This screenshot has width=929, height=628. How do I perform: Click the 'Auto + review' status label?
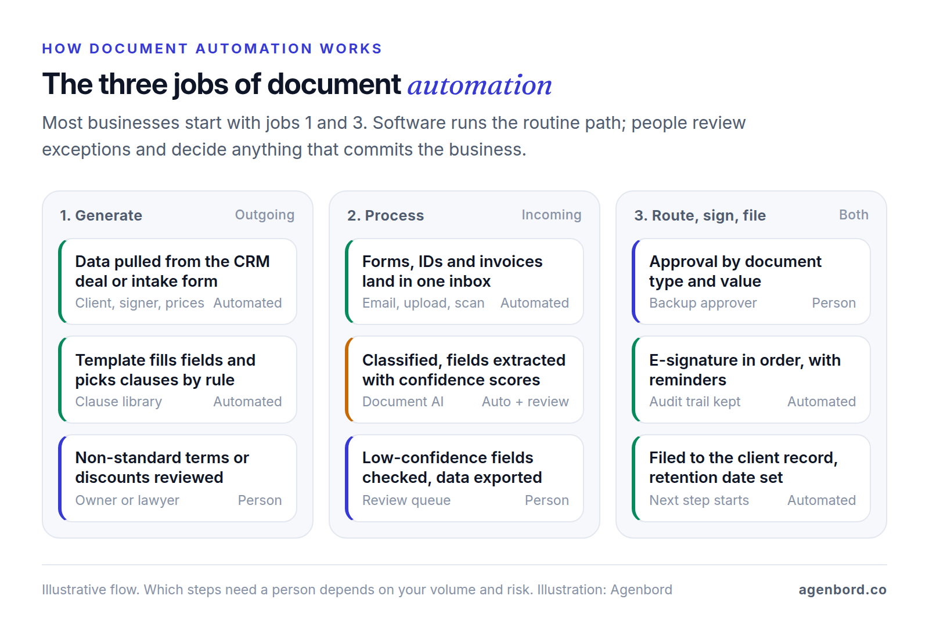[525, 402]
